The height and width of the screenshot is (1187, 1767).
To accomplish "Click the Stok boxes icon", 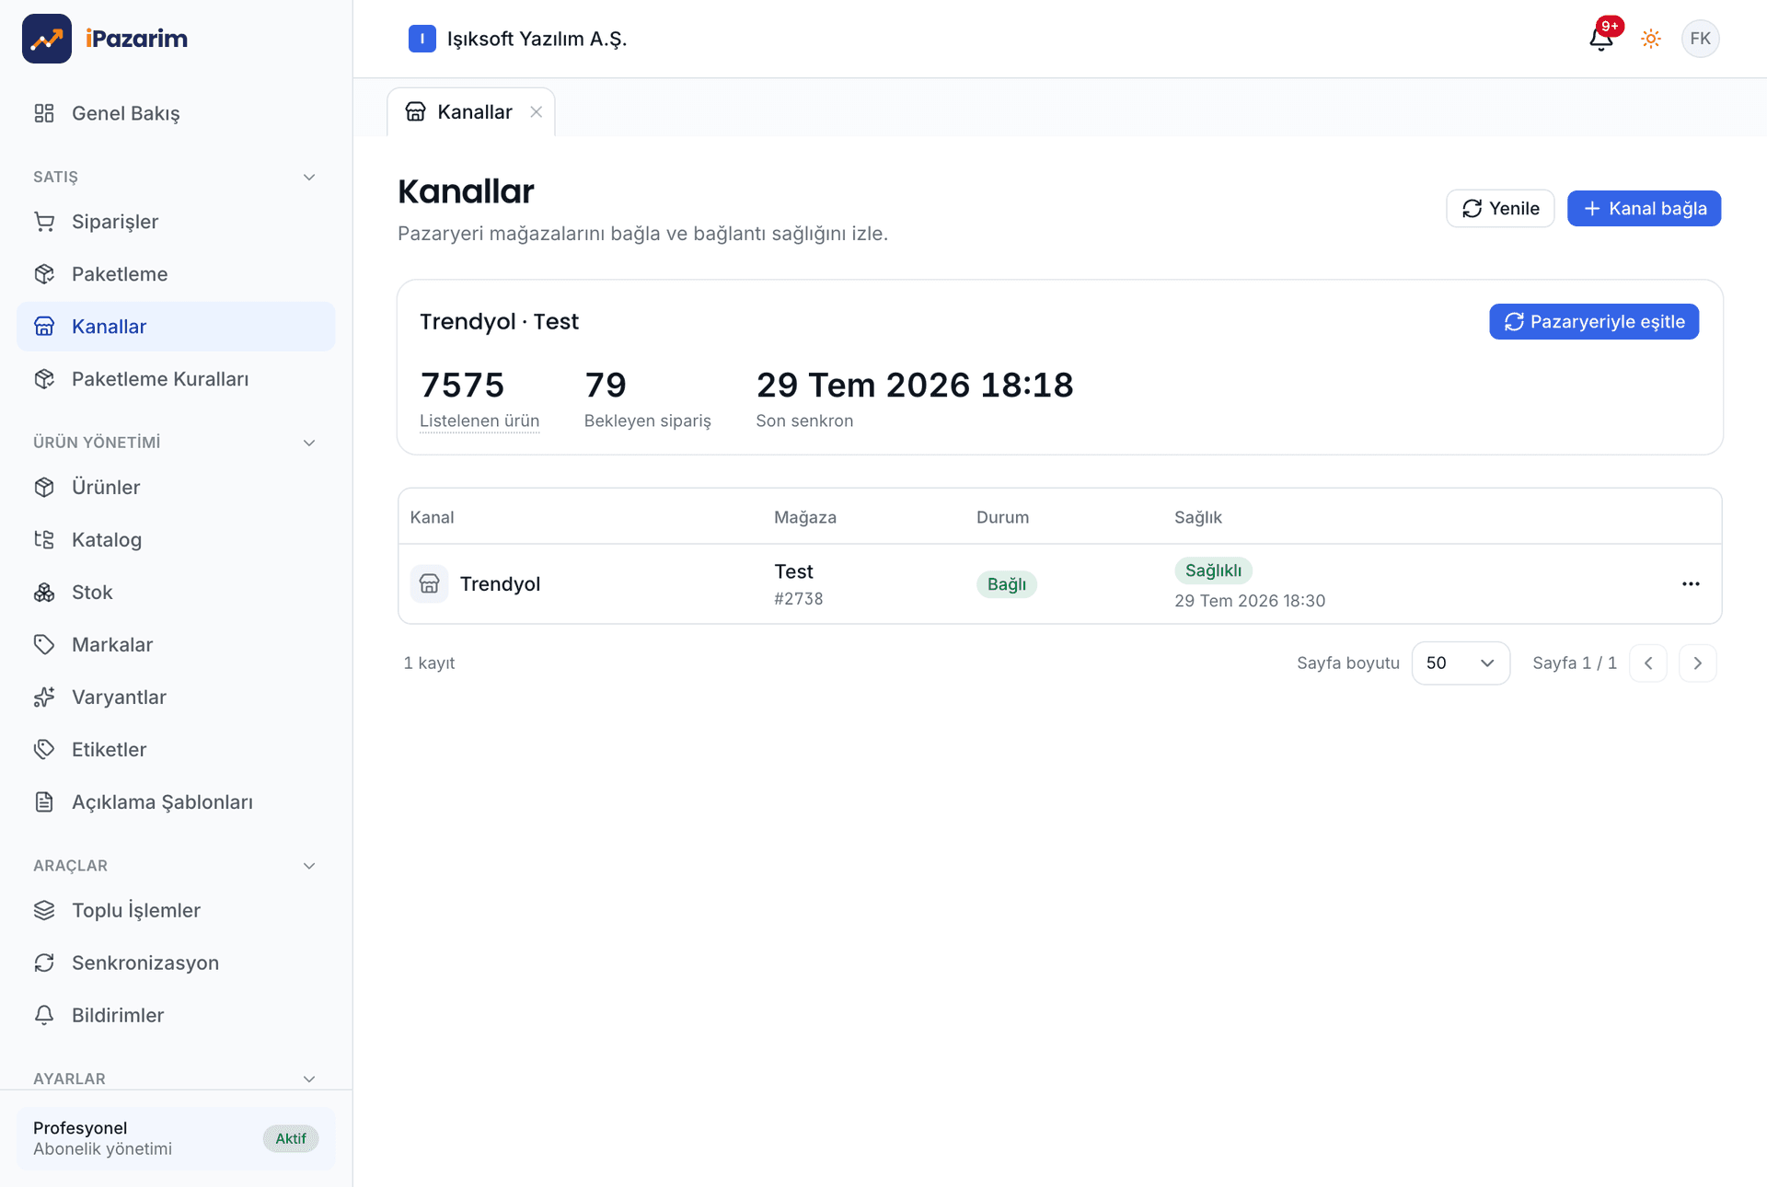I will pyautogui.click(x=44, y=593).
